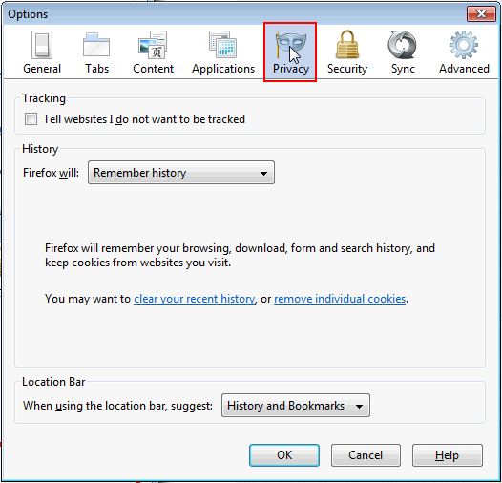Select the Applications calendar icon
502x483 pixels.
[222, 45]
